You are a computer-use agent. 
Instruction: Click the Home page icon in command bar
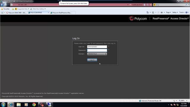coord(148,12)
